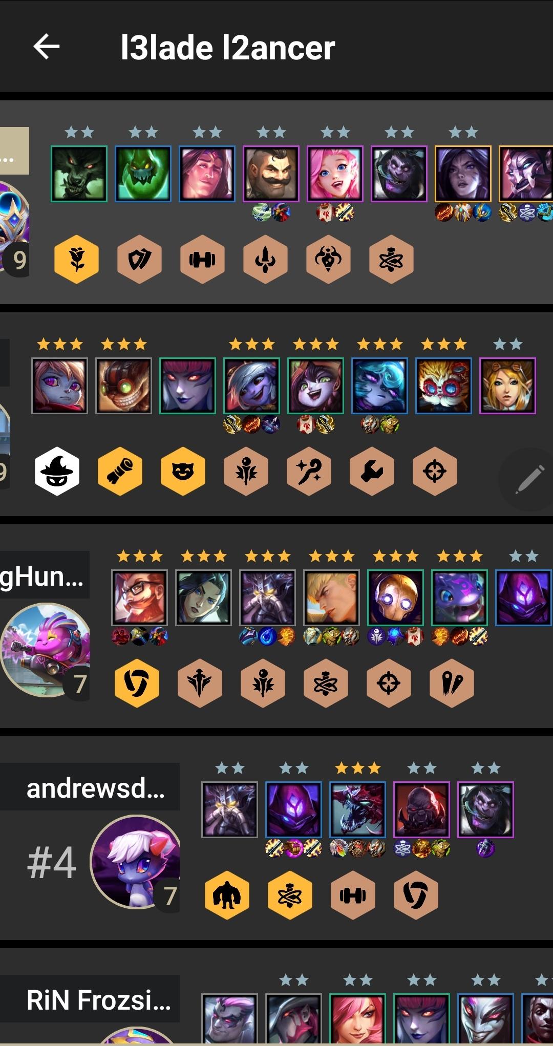Open the andrewsd... player name
This screenshot has width=553, height=1046.
pyautogui.click(x=96, y=788)
